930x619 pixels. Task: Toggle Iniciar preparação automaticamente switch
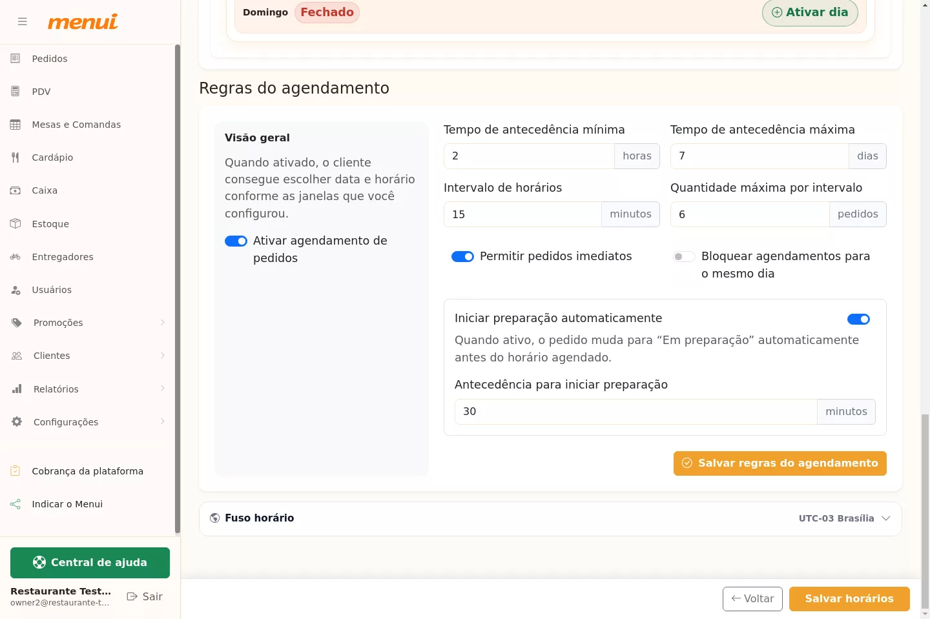858,319
